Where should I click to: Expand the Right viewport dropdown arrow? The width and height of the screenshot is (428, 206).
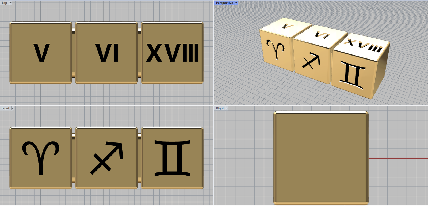227,108
